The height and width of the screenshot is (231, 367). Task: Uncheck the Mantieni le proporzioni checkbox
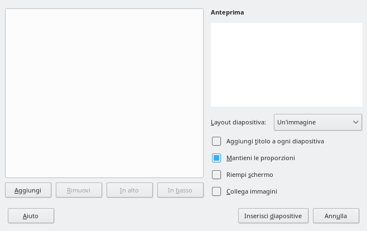216,158
